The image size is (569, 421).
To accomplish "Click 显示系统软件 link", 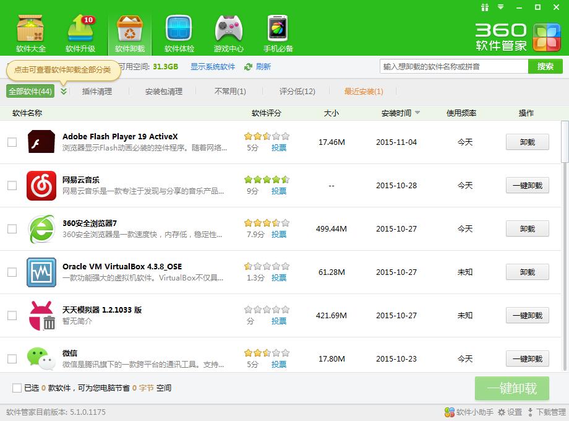I will [x=213, y=67].
